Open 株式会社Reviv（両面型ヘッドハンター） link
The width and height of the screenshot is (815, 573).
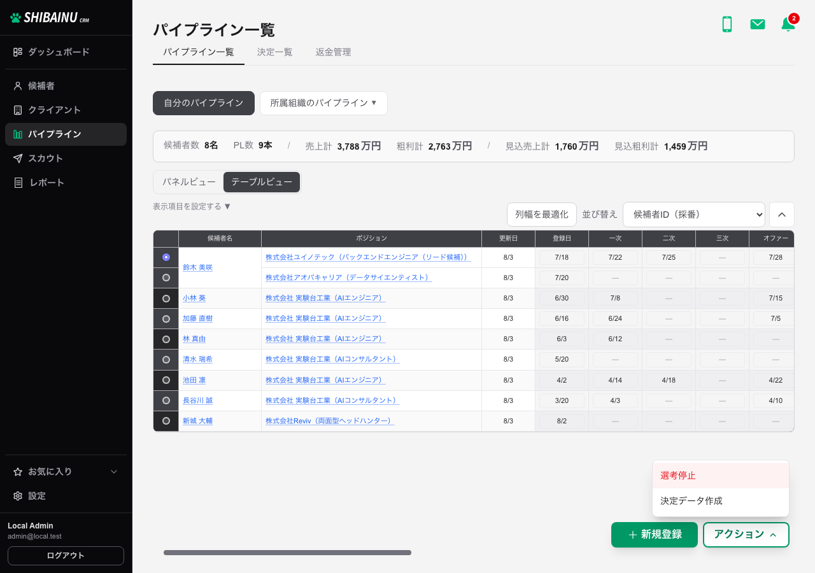tap(330, 421)
